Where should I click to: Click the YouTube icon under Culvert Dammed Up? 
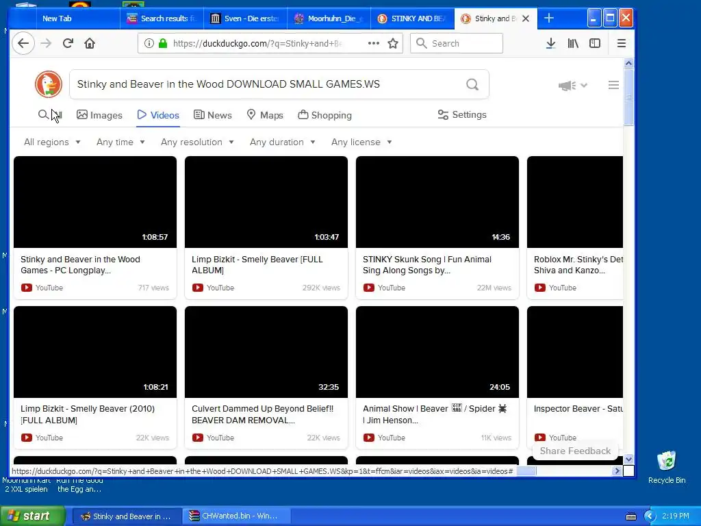point(198,438)
